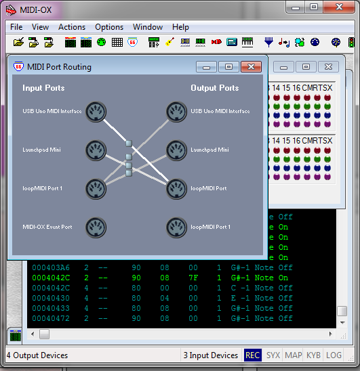
Task: Open the Actions menu
Action: pos(72,27)
